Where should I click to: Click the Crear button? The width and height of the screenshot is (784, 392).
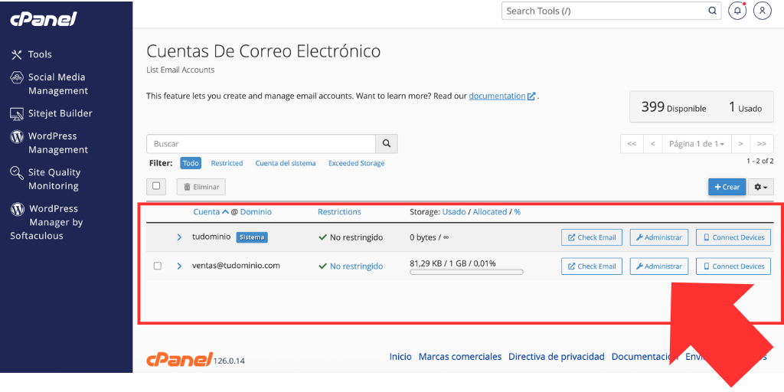point(727,187)
